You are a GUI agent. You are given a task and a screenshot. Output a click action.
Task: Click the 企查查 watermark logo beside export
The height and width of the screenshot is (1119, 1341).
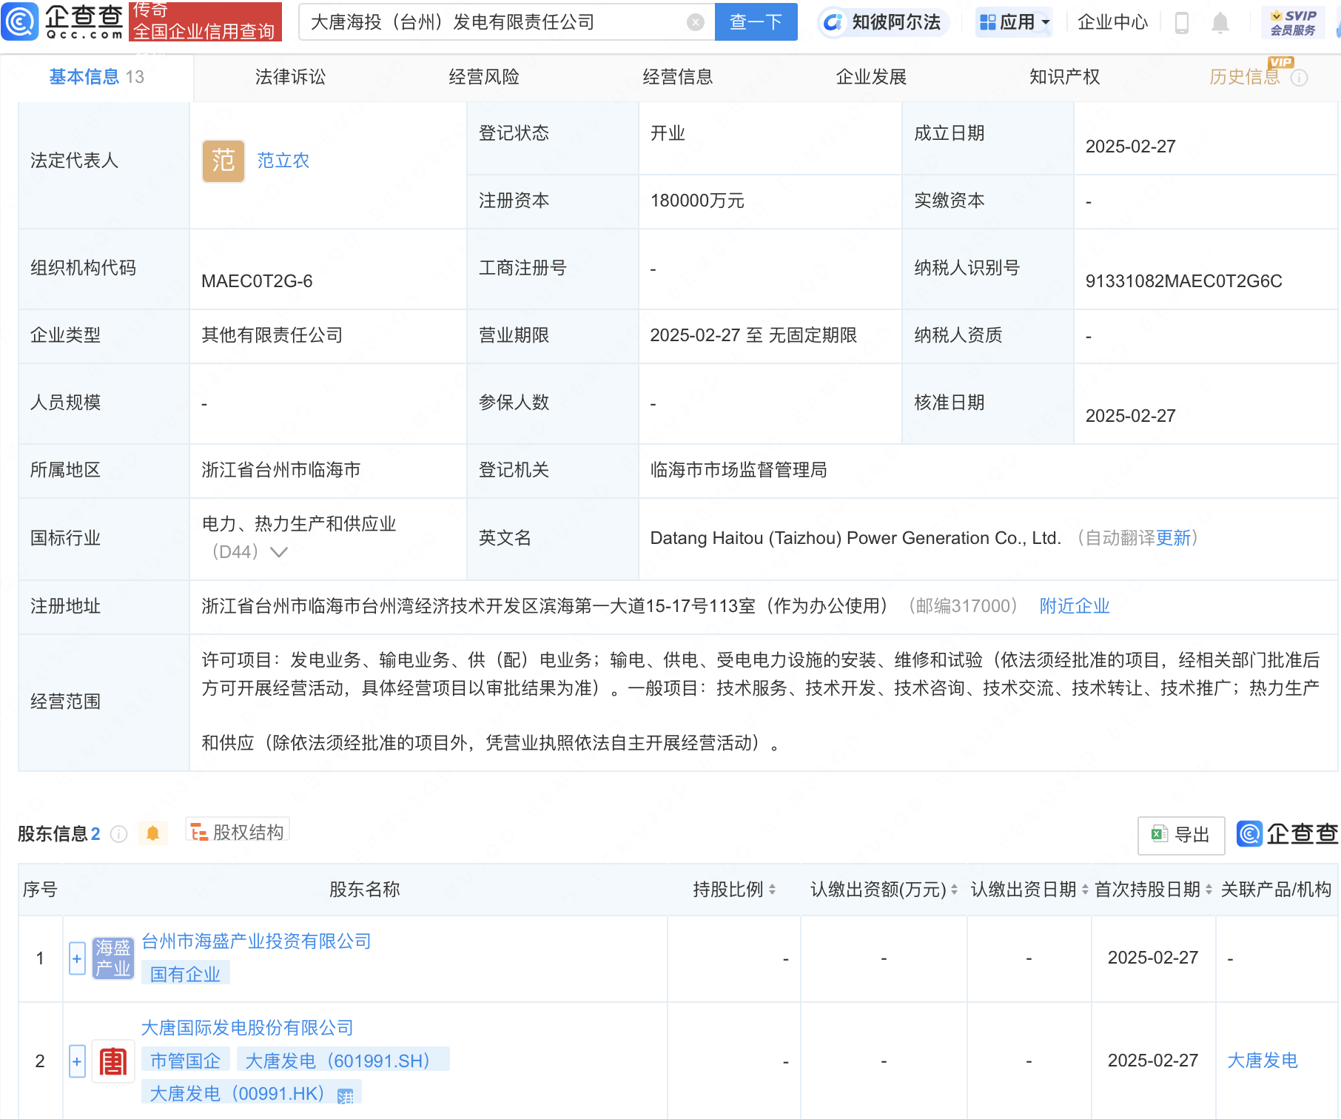[1288, 834]
